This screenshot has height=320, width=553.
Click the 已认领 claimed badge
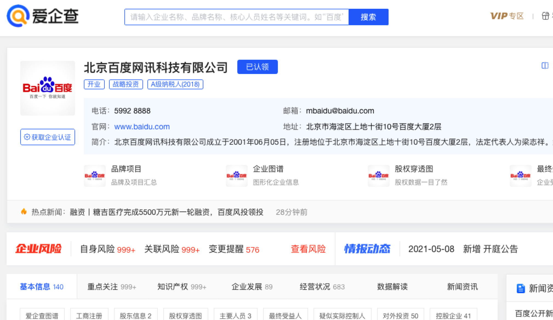pos(257,67)
